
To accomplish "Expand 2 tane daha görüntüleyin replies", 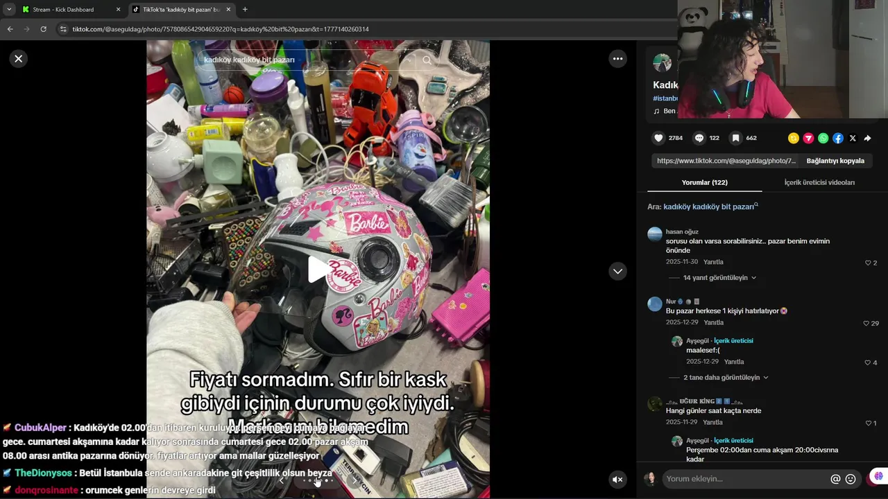I will coord(726,378).
